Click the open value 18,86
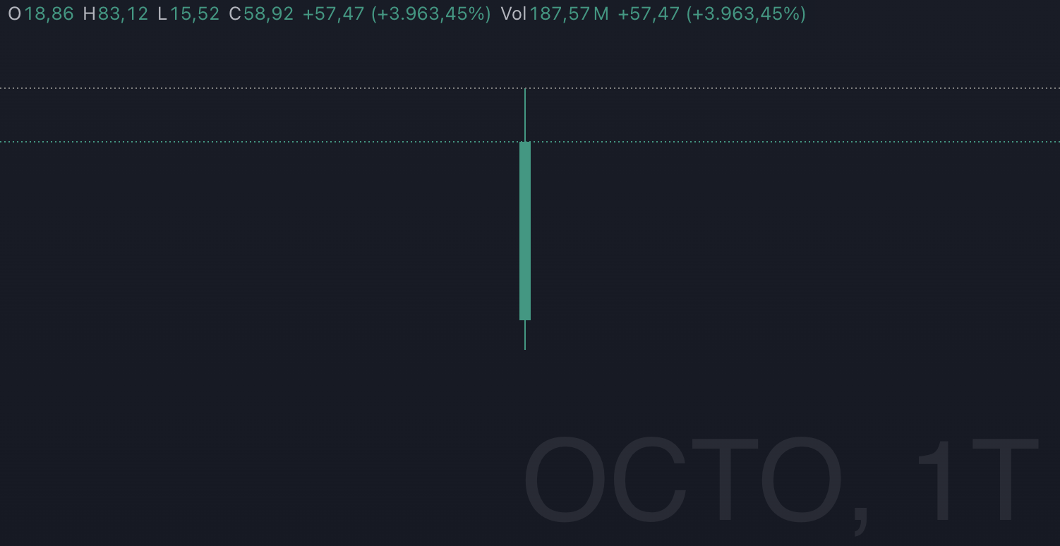Screen dimensions: 1060x546 coord(49,13)
